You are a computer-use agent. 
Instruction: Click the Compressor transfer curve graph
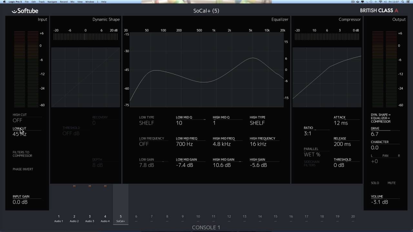point(327,77)
